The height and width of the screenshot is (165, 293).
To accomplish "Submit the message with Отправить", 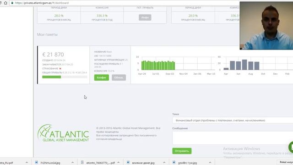I will (x=182, y=151).
